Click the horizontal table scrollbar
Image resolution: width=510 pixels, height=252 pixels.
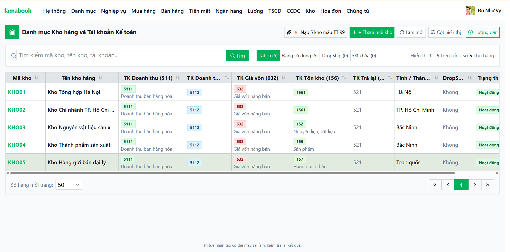click(x=232, y=173)
